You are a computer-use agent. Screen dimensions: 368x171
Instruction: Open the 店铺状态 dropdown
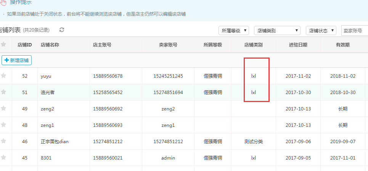click(x=321, y=30)
